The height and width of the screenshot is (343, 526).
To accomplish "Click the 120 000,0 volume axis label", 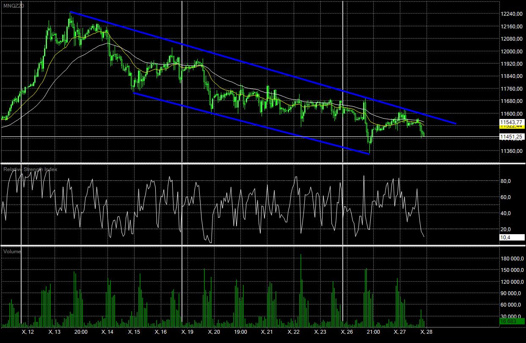I will click(511, 282).
